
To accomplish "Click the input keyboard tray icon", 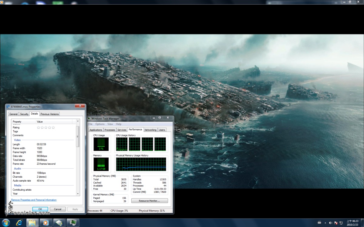I will 319,223.
